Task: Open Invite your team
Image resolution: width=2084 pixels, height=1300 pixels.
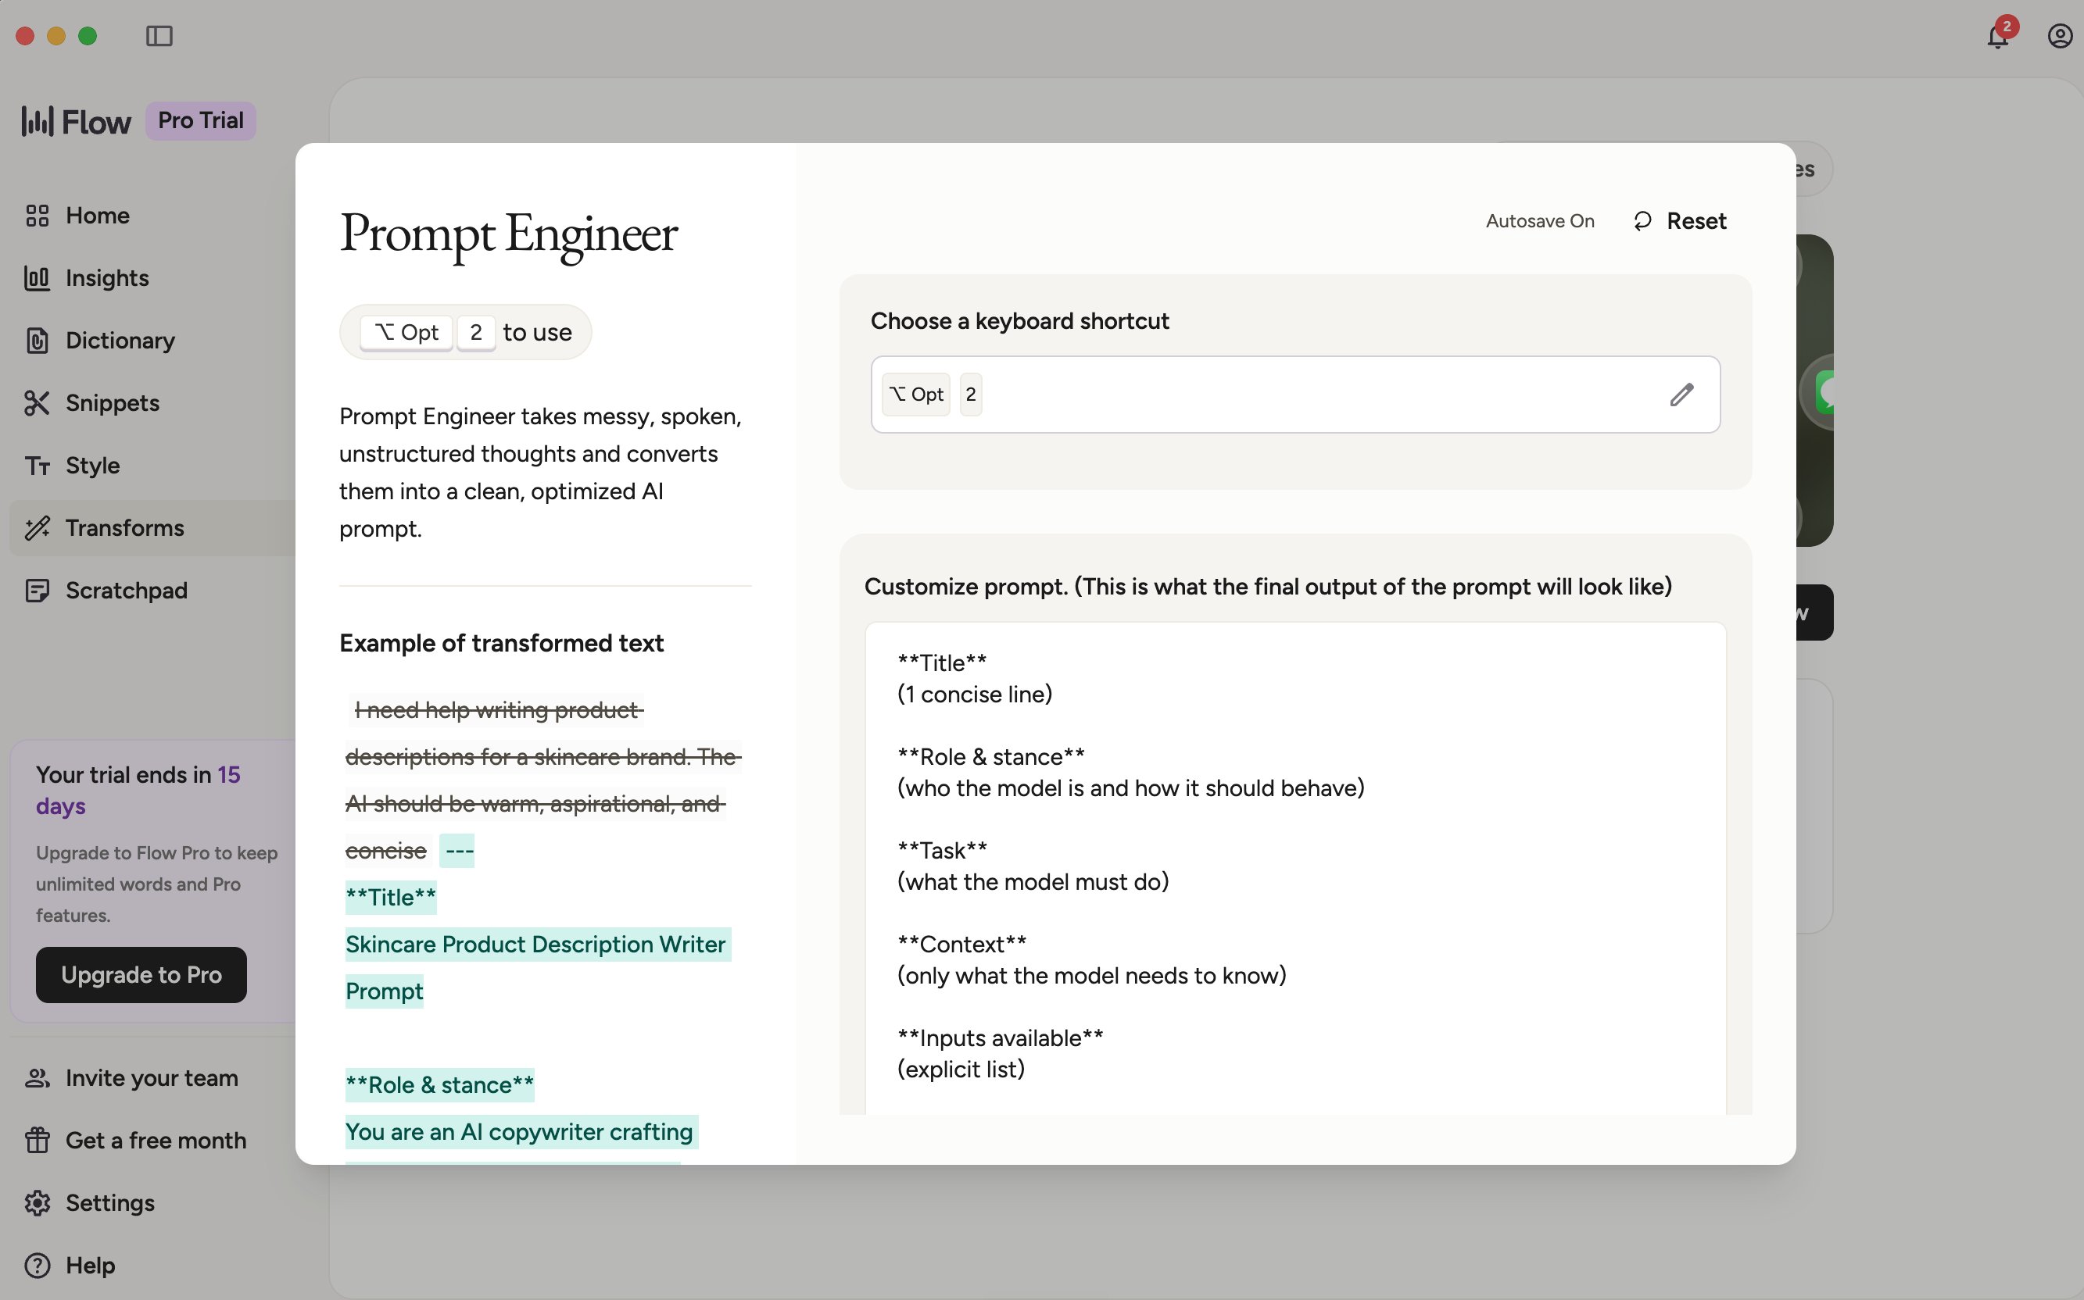Action: coord(152,1078)
